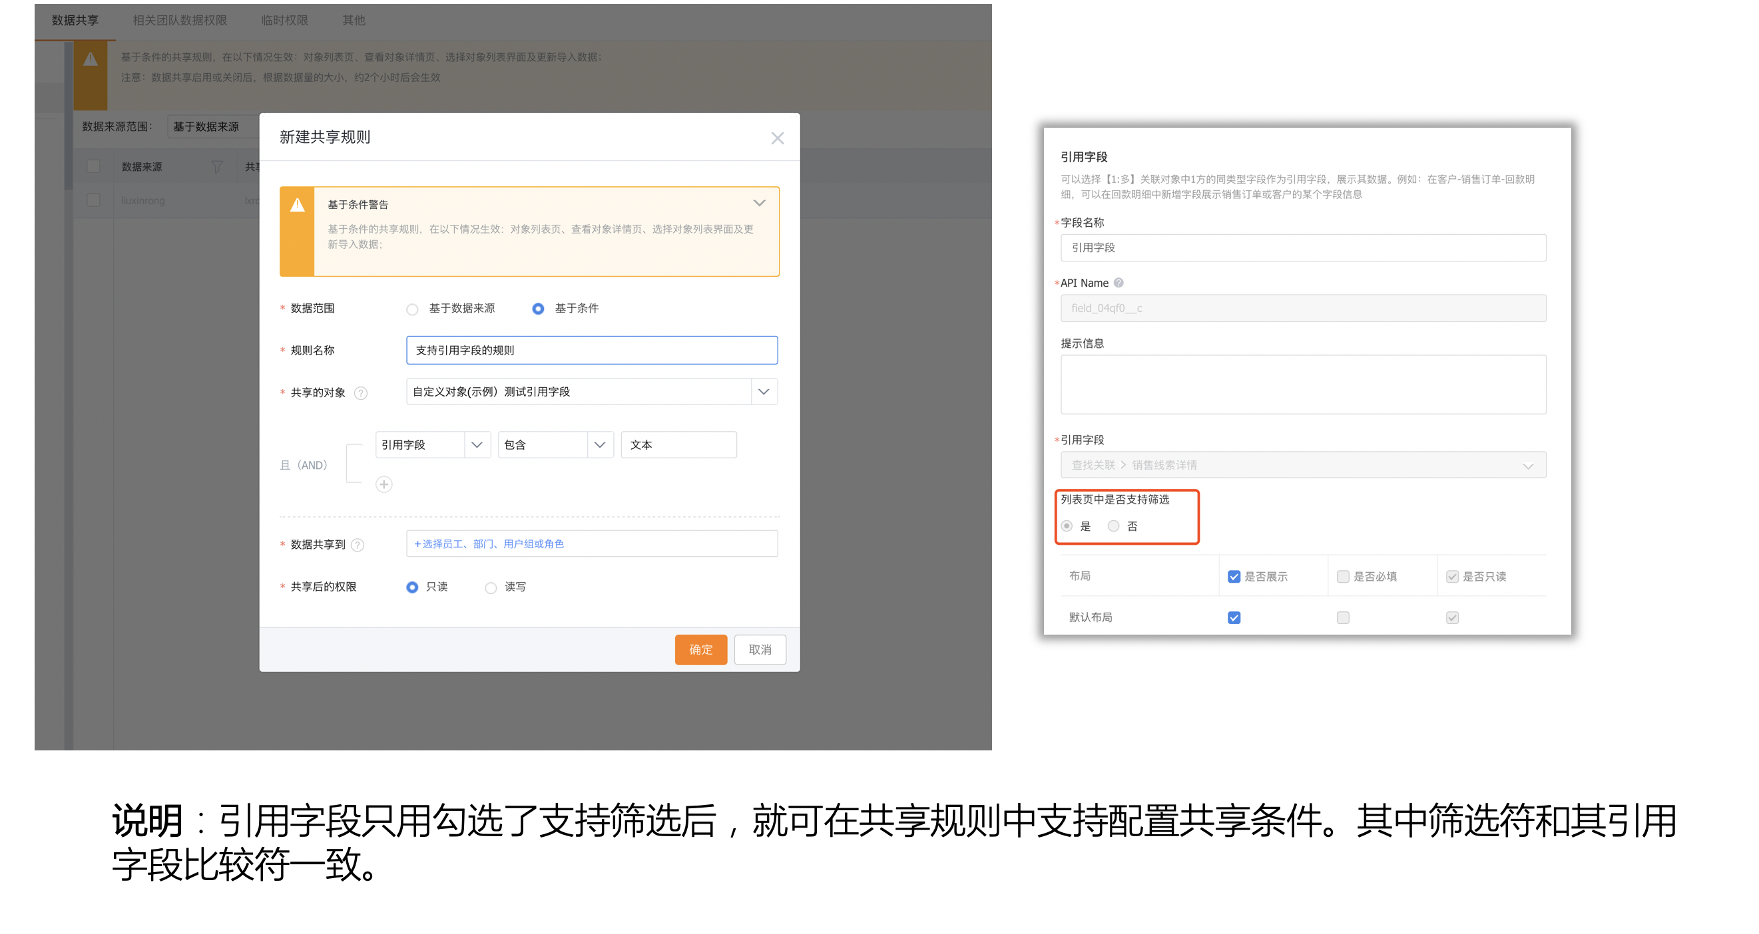The width and height of the screenshot is (1759, 934).
Task: Click the 提示信息 text area
Action: [1303, 385]
